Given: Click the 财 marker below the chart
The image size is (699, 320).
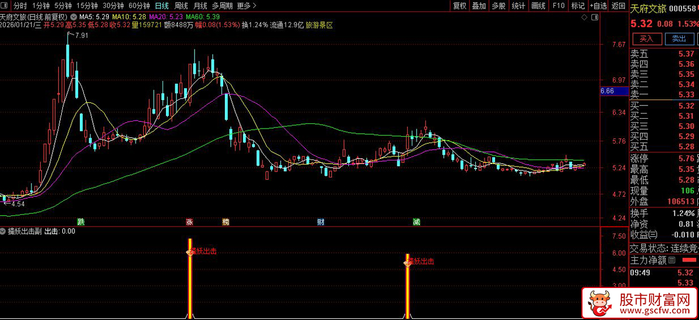Looking at the screenshot, I should (x=320, y=222).
